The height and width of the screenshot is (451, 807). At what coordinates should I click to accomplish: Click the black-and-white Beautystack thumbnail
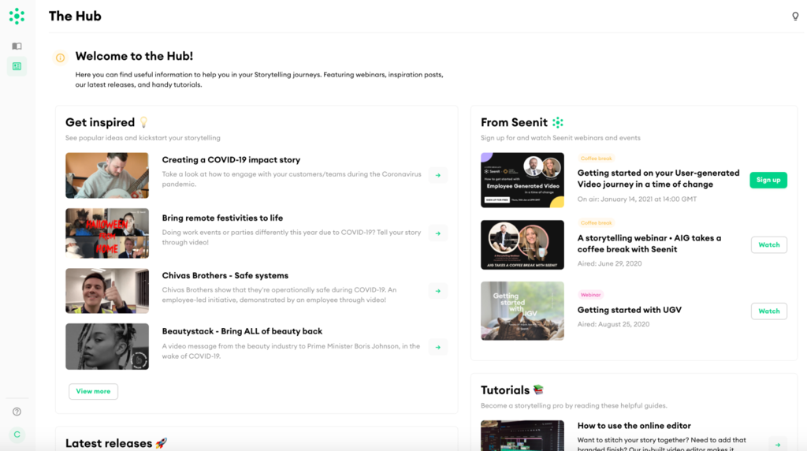[x=107, y=346]
